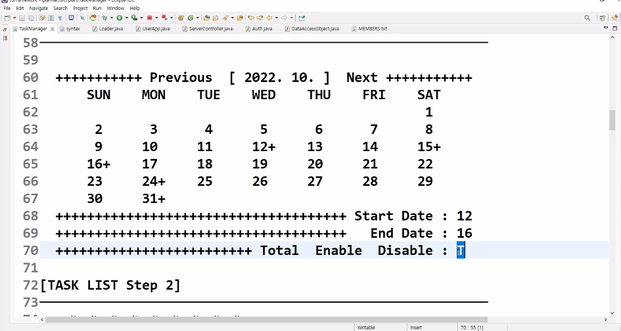
Task: Maximize the editor area
Action: 614,28
